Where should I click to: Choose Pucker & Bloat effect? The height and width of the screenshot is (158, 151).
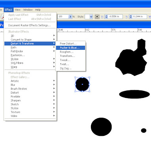point(71,48)
